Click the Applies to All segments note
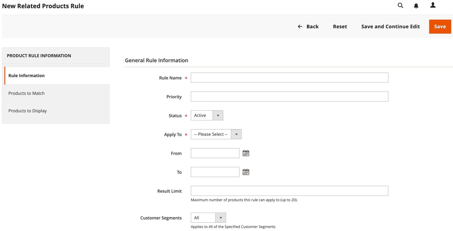The image size is (453, 231). 233,227
